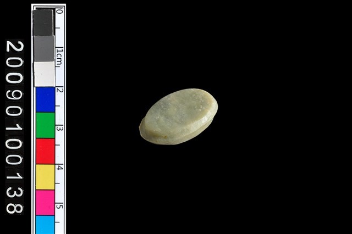Choose the cyan swatch on scale card

point(45,225)
